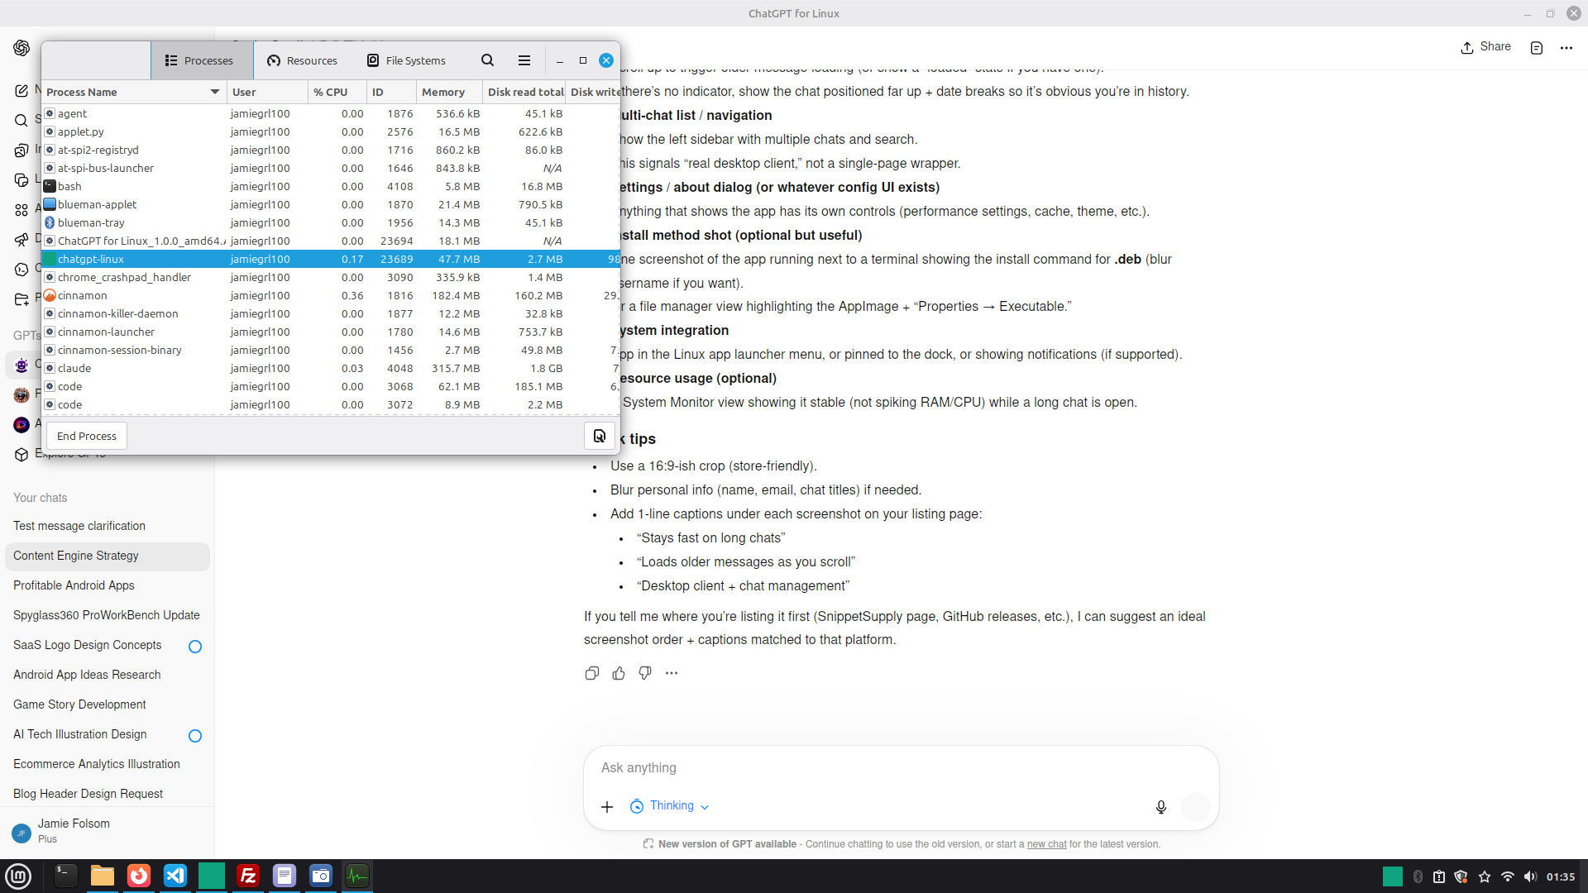Viewport: 1588px width, 893px height.
Task: Click the End Process button
Action: click(x=86, y=436)
